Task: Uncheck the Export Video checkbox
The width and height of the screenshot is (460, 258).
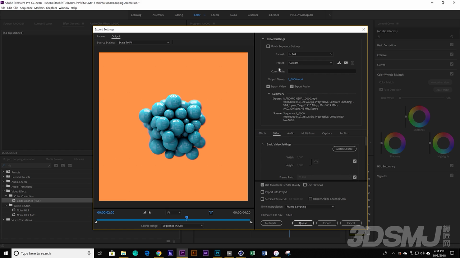Action: click(268, 86)
